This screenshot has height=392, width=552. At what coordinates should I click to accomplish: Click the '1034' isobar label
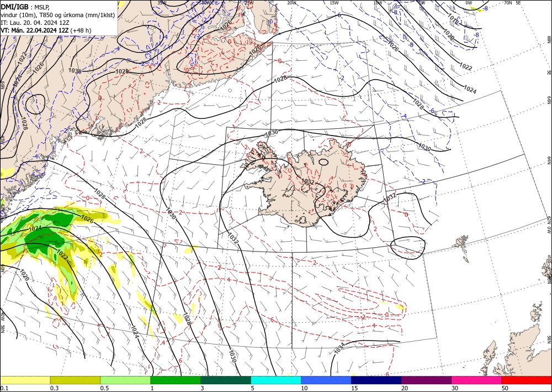click(x=340, y=348)
